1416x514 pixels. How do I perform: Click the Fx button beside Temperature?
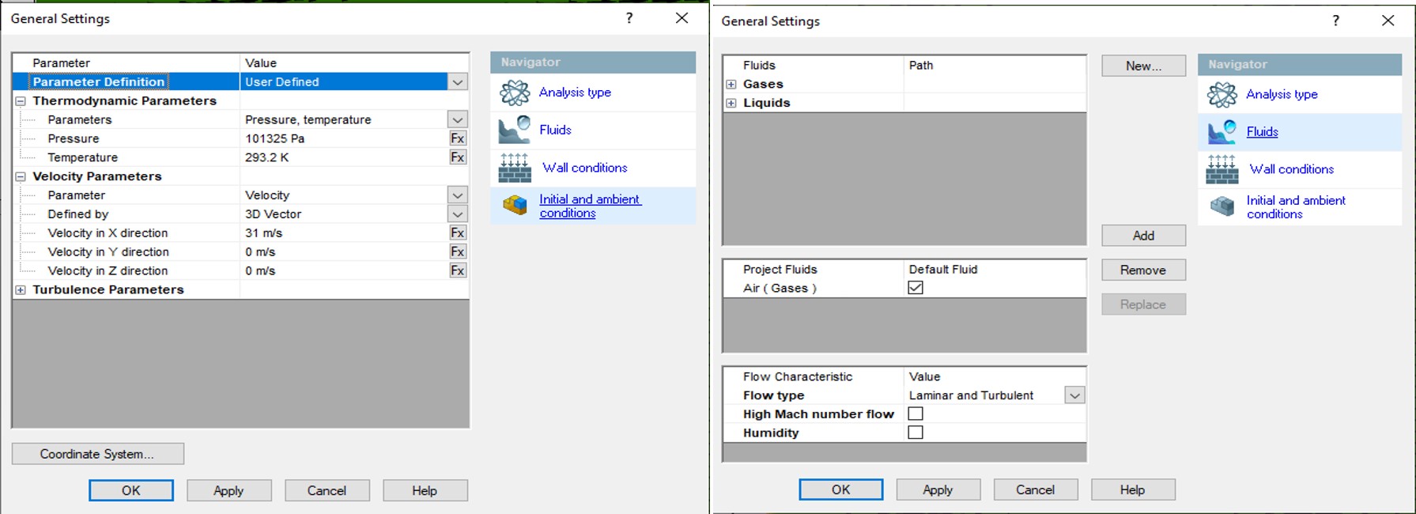457,157
